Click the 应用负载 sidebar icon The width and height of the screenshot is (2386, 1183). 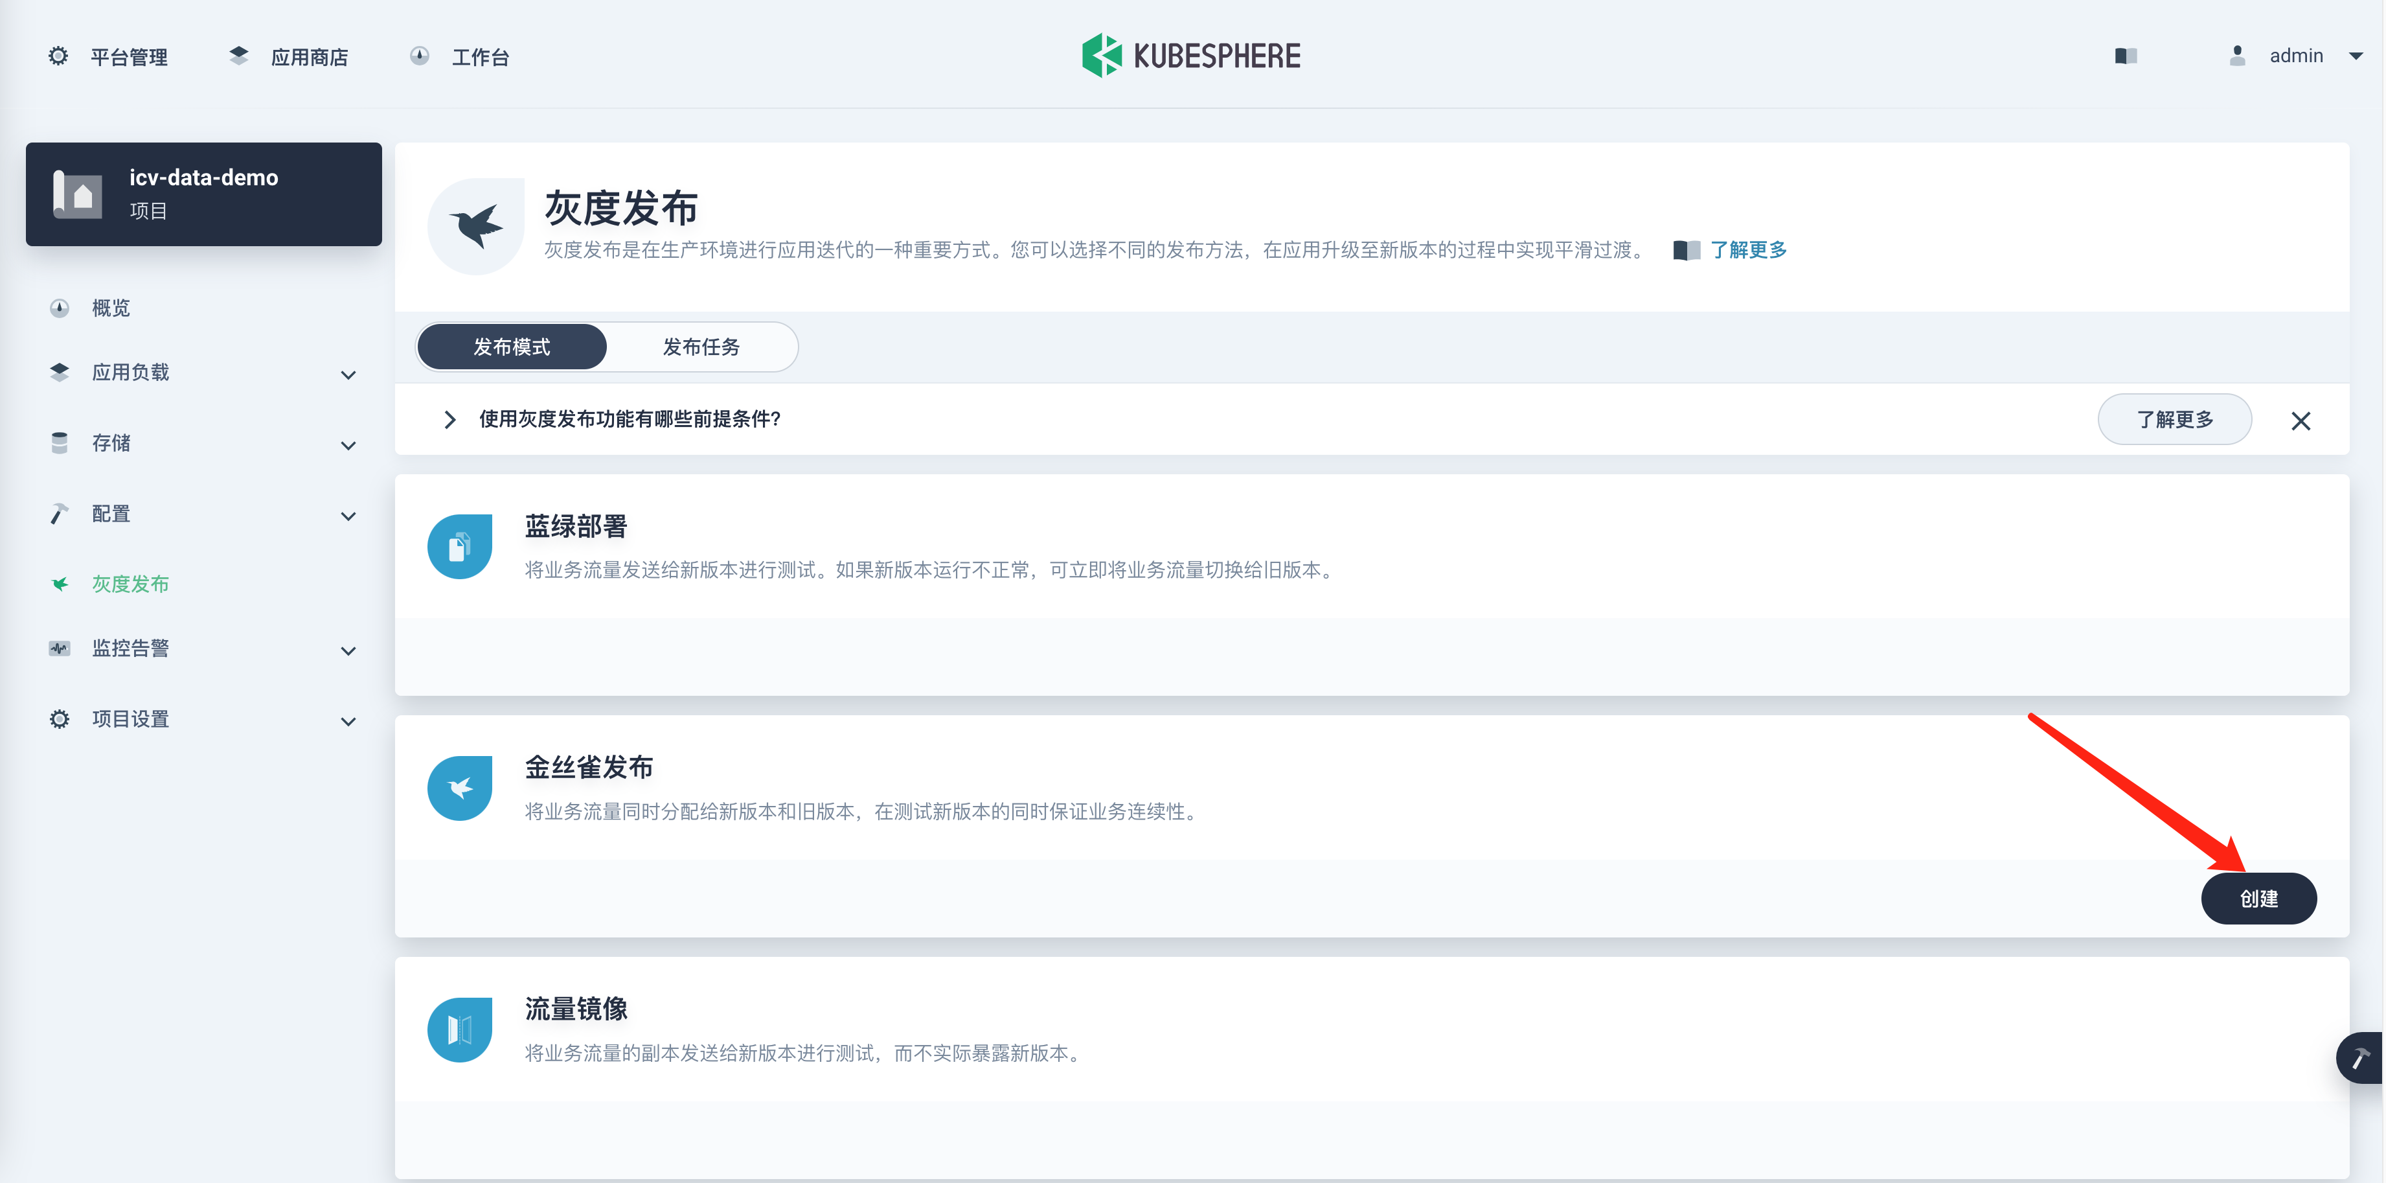coord(60,373)
